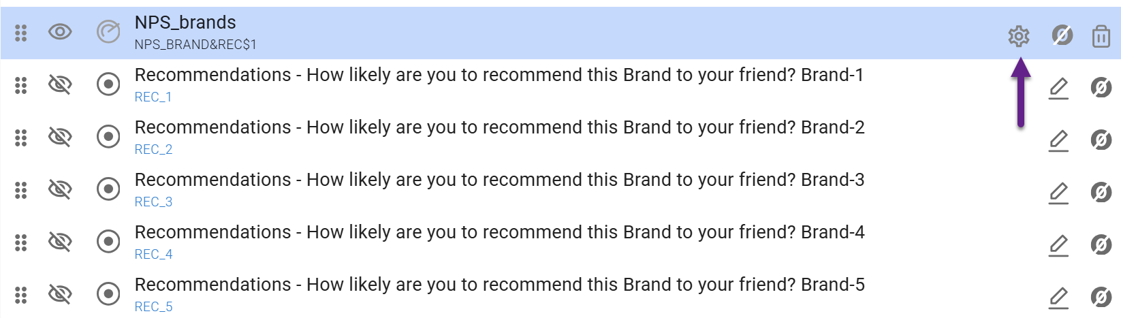Open settings gear for NPS_brands
Image resolution: width=1121 pixels, height=318 pixels.
click(1018, 36)
